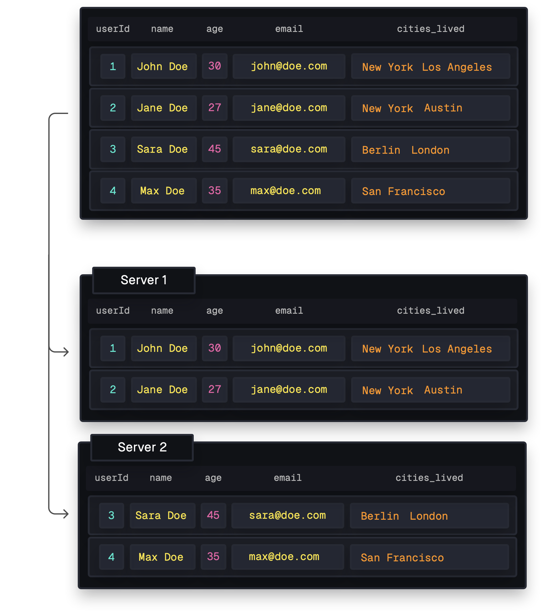
Task: Click userId 3 cell in the unlabeled table
Action: click(113, 149)
